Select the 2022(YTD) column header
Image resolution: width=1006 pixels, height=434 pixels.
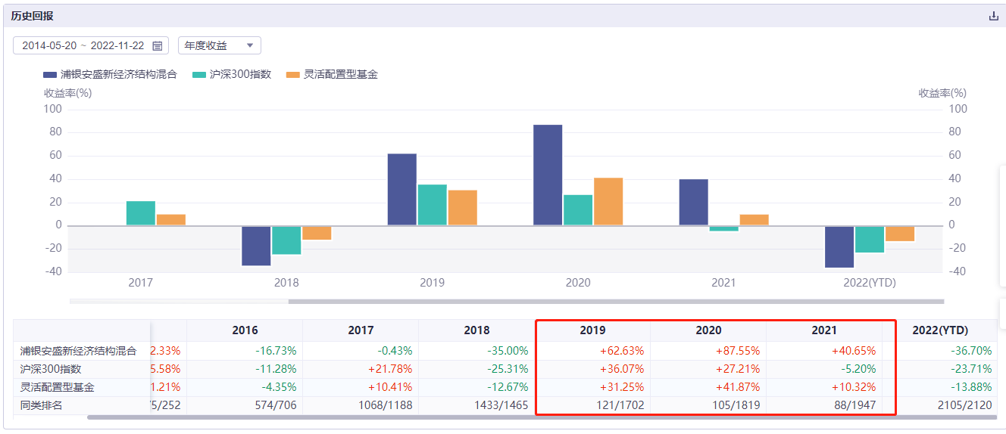939,330
